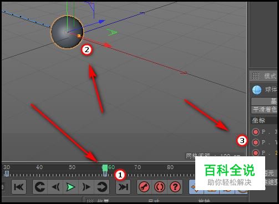Click frame 50 on the timeline ruler
This screenshot has height=204, width=279.
point(72,167)
